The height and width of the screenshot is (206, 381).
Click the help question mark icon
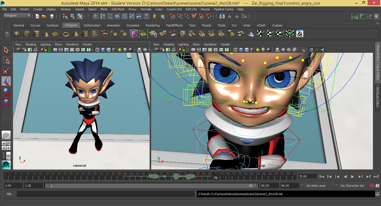[x=146, y=16]
